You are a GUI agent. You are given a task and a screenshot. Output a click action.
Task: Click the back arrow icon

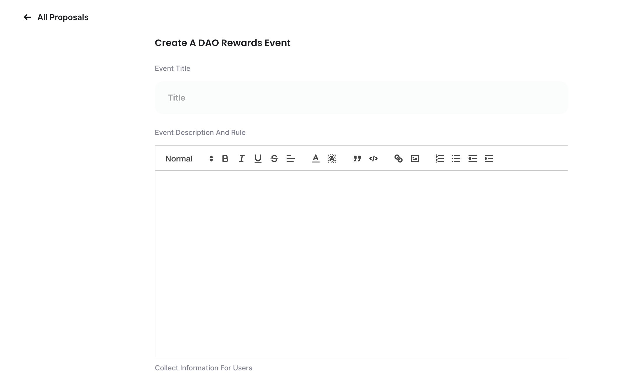pyautogui.click(x=27, y=17)
